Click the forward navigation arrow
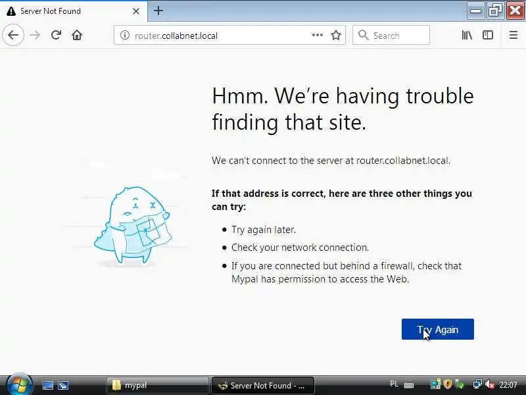 pyautogui.click(x=35, y=35)
